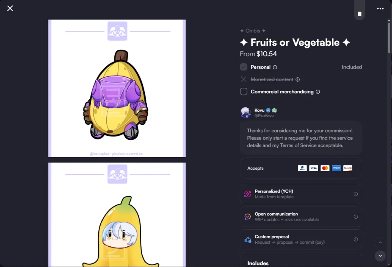
Task: Click info icon on Personalized (YCH) card
Action: [355, 194]
